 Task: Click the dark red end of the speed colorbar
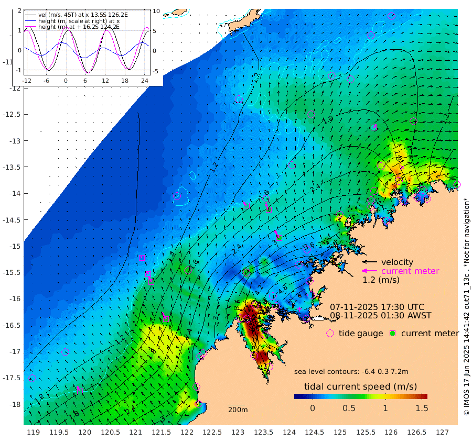pos(424,396)
